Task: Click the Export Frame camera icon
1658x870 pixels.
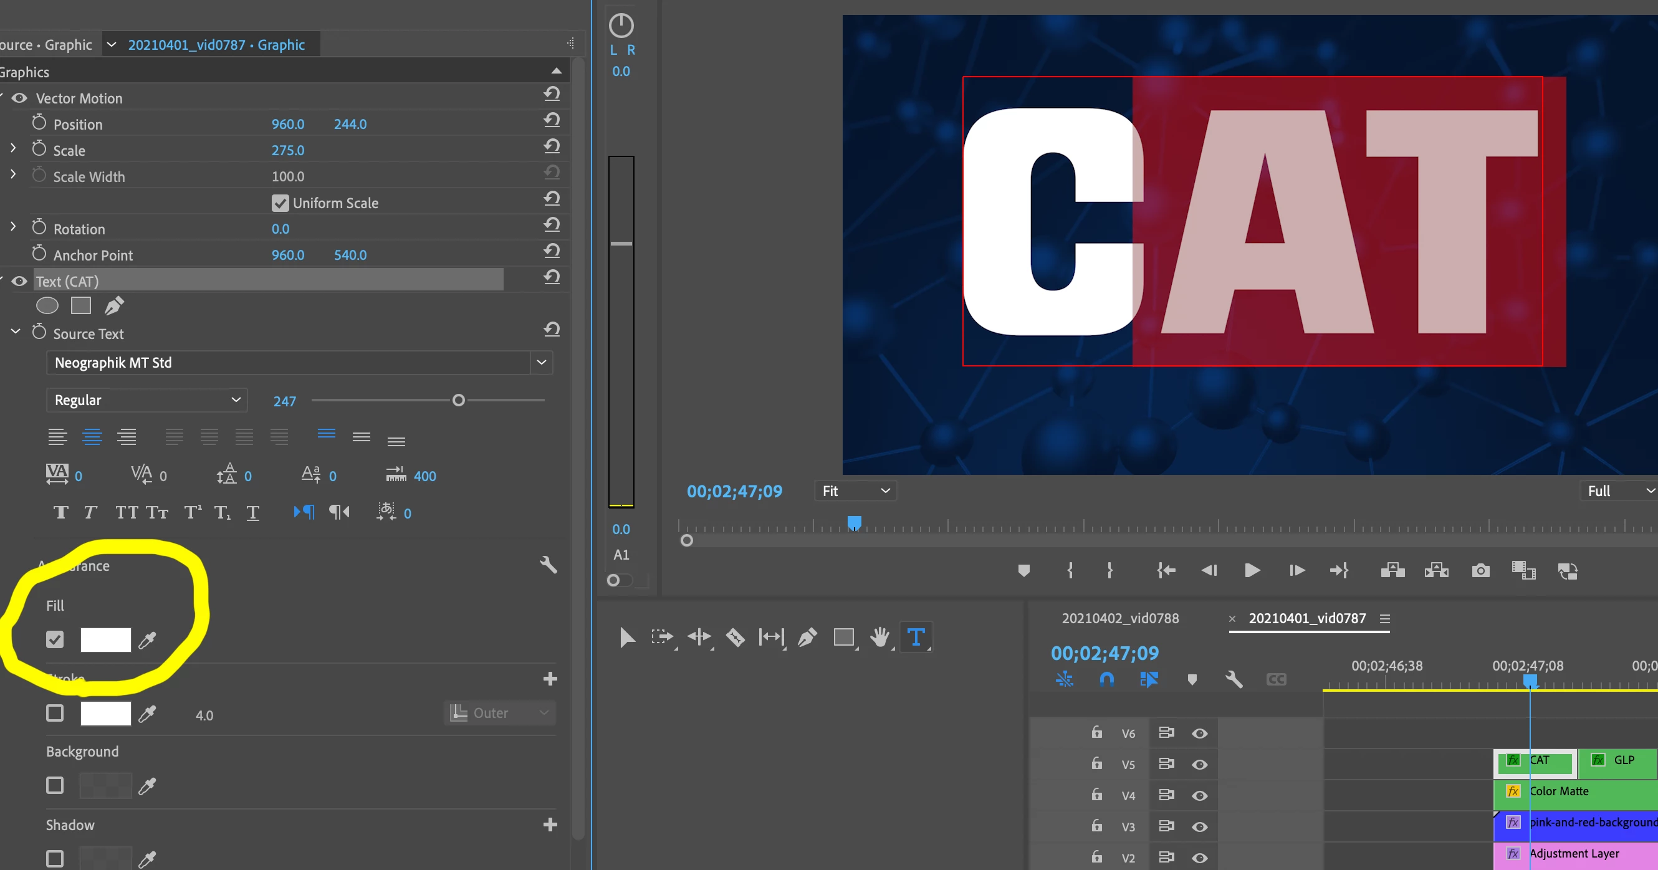Action: [x=1480, y=570]
